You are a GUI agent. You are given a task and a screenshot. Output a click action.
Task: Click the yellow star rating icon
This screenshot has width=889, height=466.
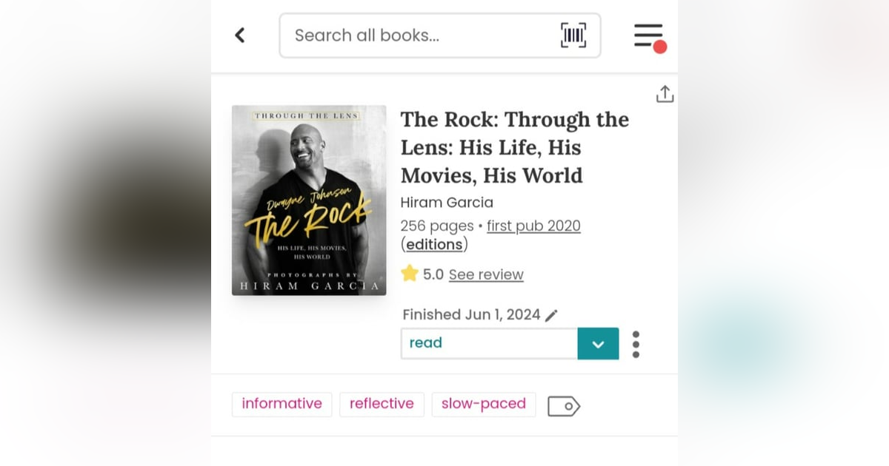pyautogui.click(x=410, y=273)
